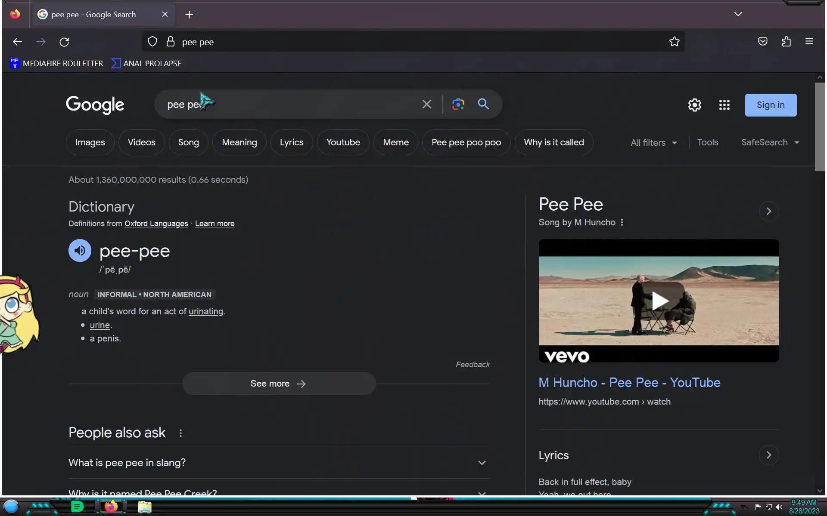Play pee-pee pronunciation audio speaker icon
Viewport: 827px width, 516px height.
pyautogui.click(x=80, y=251)
